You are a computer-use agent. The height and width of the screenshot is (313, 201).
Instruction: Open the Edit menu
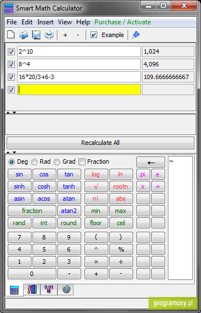pos(27,22)
